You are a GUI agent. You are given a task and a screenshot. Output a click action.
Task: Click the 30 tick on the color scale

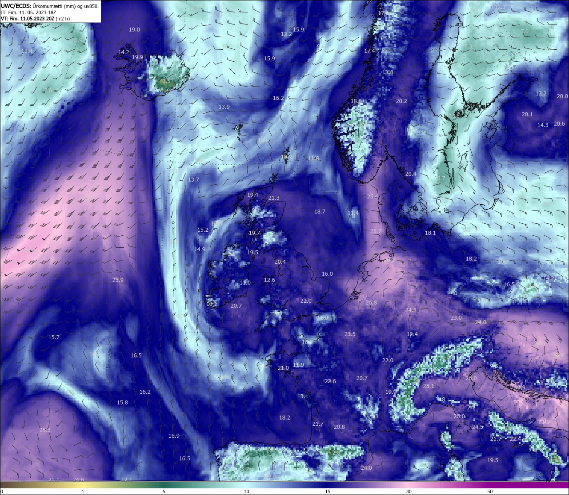click(408, 491)
